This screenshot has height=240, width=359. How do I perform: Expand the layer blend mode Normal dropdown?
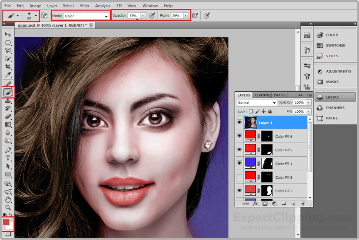point(256,102)
